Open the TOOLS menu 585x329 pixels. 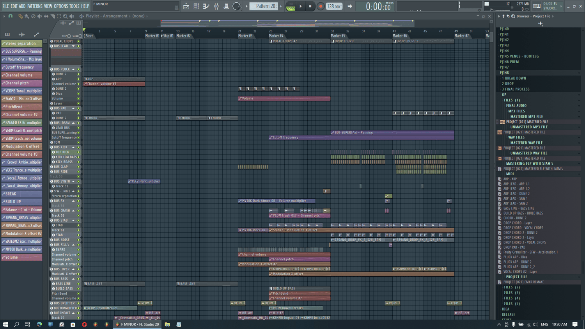pyautogui.click(x=74, y=6)
